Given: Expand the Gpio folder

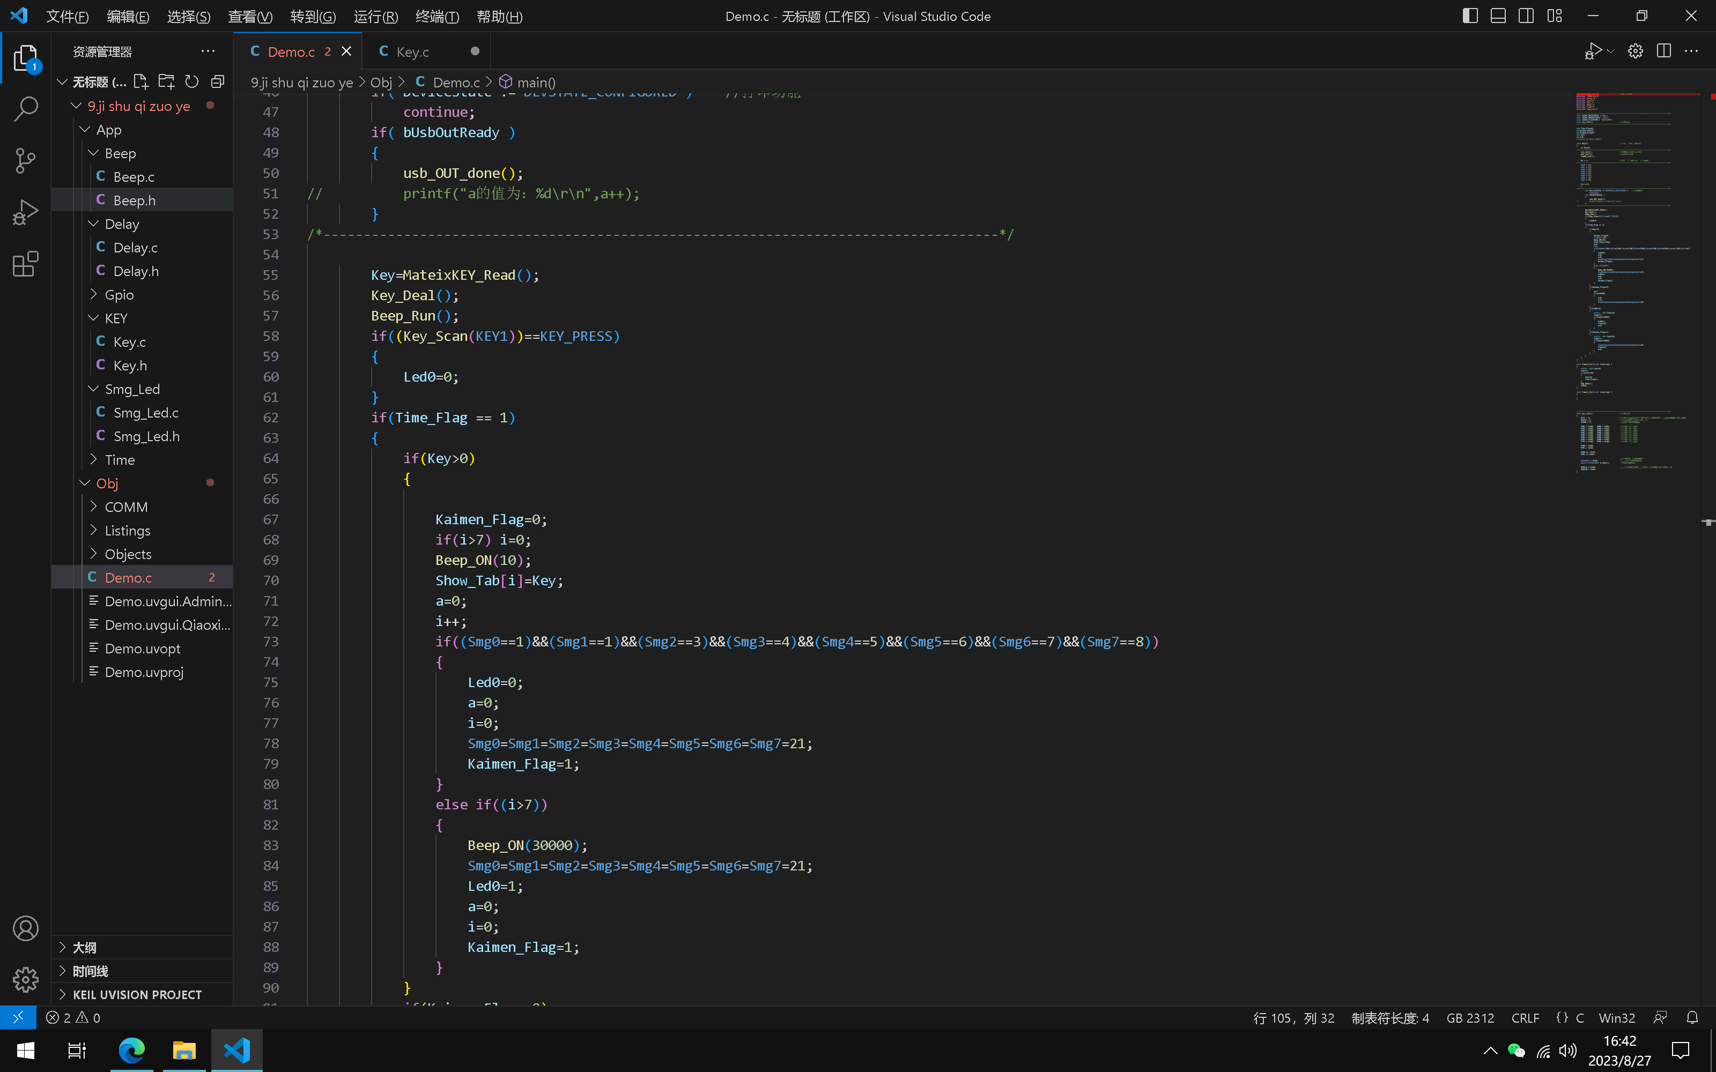Looking at the screenshot, I should click(x=142, y=294).
